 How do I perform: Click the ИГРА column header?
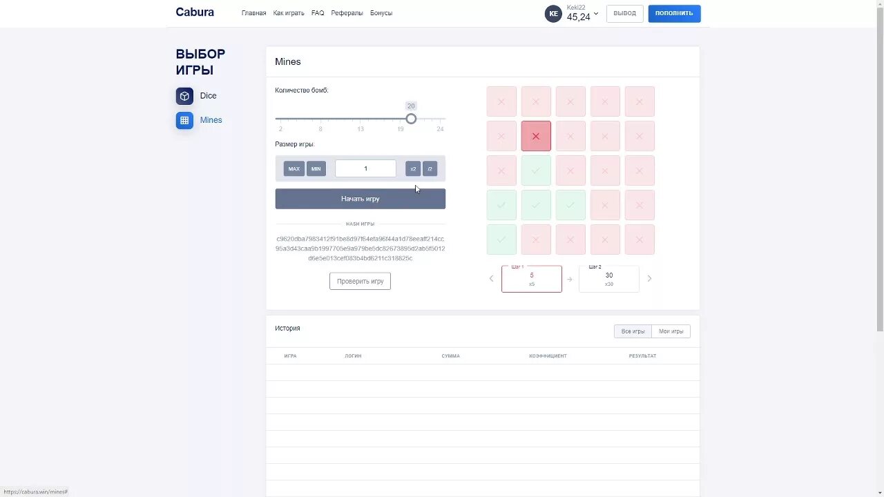[290, 356]
